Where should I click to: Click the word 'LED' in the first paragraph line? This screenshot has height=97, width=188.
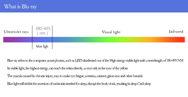click(78, 61)
